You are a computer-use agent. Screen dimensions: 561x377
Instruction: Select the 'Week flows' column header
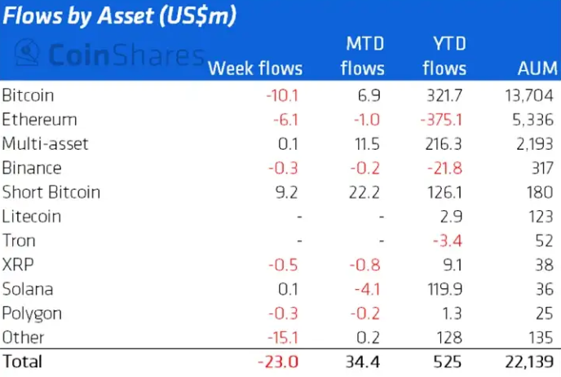tap(255, 68)
